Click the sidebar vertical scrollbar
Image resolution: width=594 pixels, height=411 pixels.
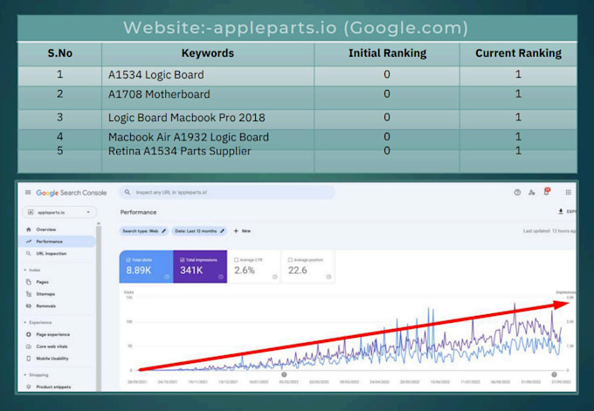[x=99, y=306]
